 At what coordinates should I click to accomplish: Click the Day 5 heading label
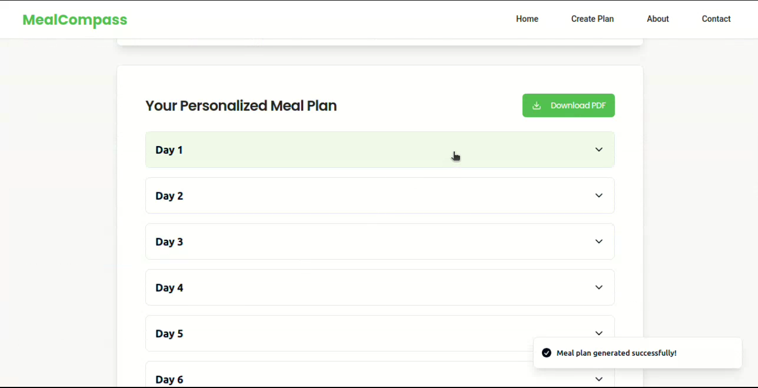point(169,334)
